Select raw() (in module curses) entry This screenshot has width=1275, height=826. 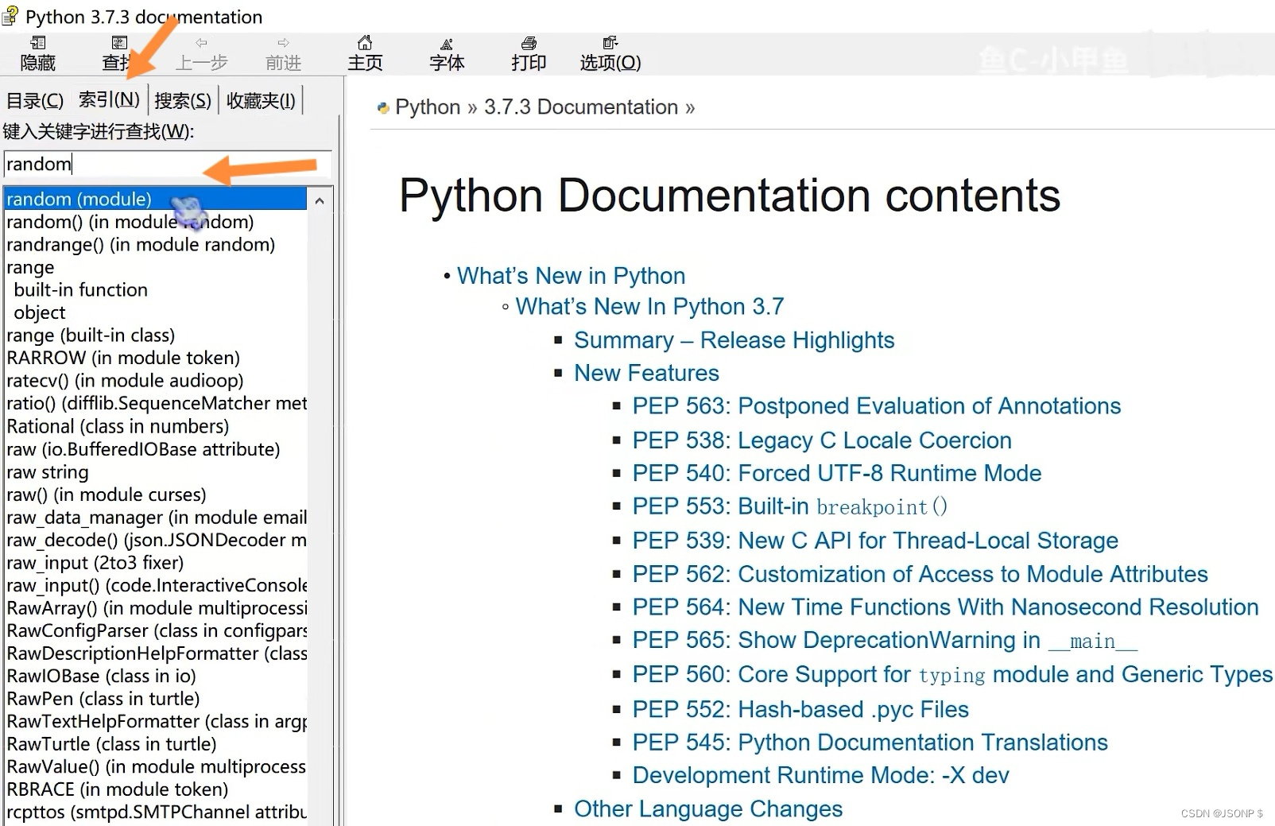tap(107, 494)
